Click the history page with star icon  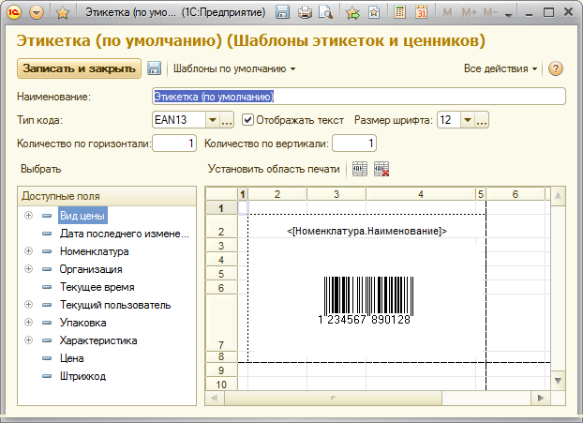pyautogui.click(x=374, y=13)
